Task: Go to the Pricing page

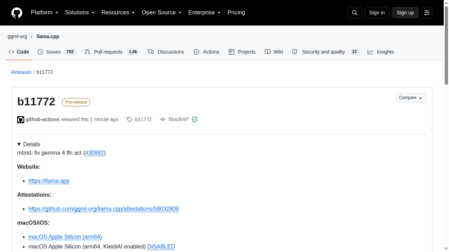Action: click(x=236, y=13)
